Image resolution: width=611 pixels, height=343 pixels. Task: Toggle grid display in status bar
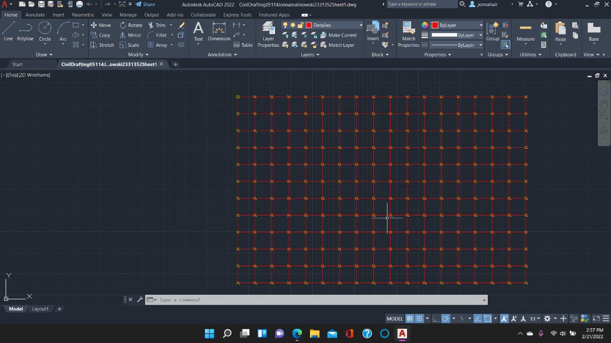click(x=409, y=319)
